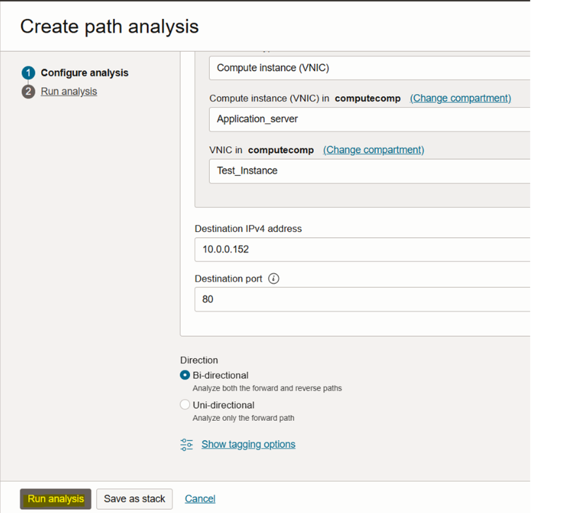
Task: Change compartment for the Compute instance field
Action: click(460, 98)
